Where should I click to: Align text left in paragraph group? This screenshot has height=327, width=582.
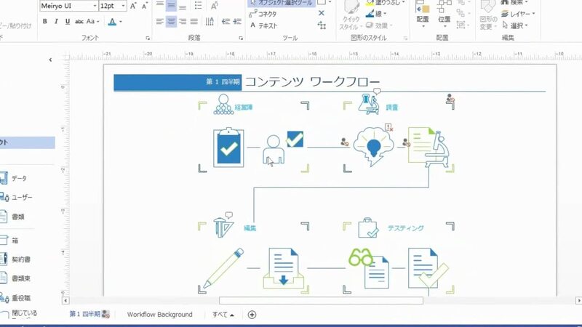[159, 22]
